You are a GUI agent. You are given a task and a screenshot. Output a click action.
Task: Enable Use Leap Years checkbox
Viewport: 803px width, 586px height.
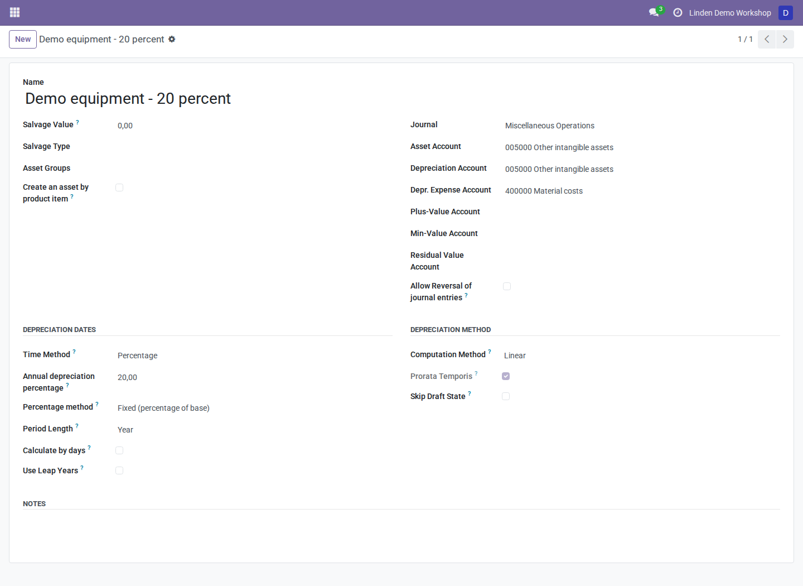coord(119,470)
